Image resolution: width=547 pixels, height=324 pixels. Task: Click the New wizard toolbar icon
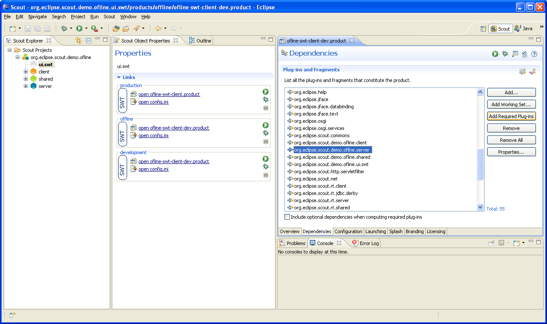pos(13,28)
